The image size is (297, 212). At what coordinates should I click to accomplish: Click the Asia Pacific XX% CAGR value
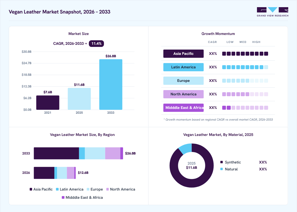click(x=213, y=54)
